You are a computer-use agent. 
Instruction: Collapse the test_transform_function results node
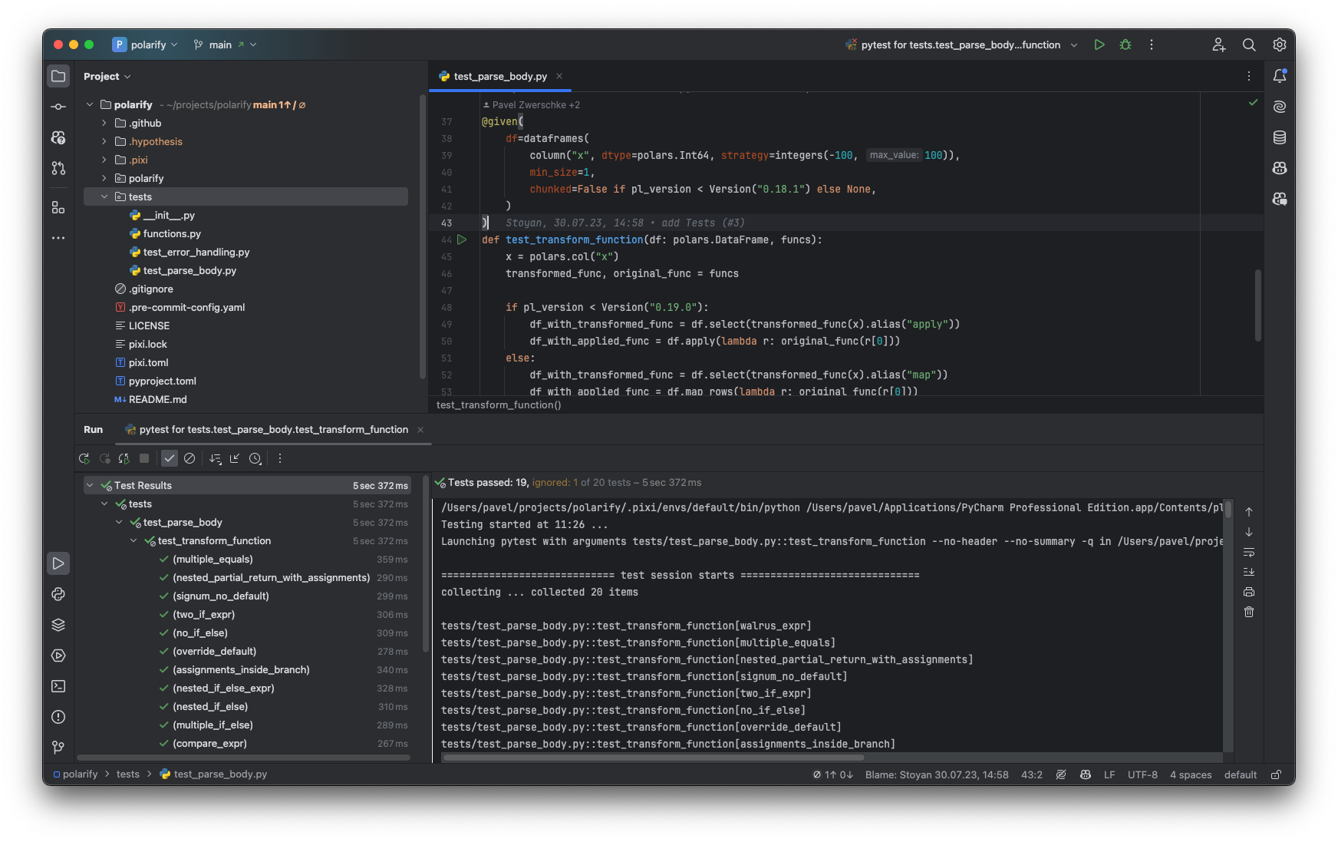pyautogui.click(x=133, y=540)
